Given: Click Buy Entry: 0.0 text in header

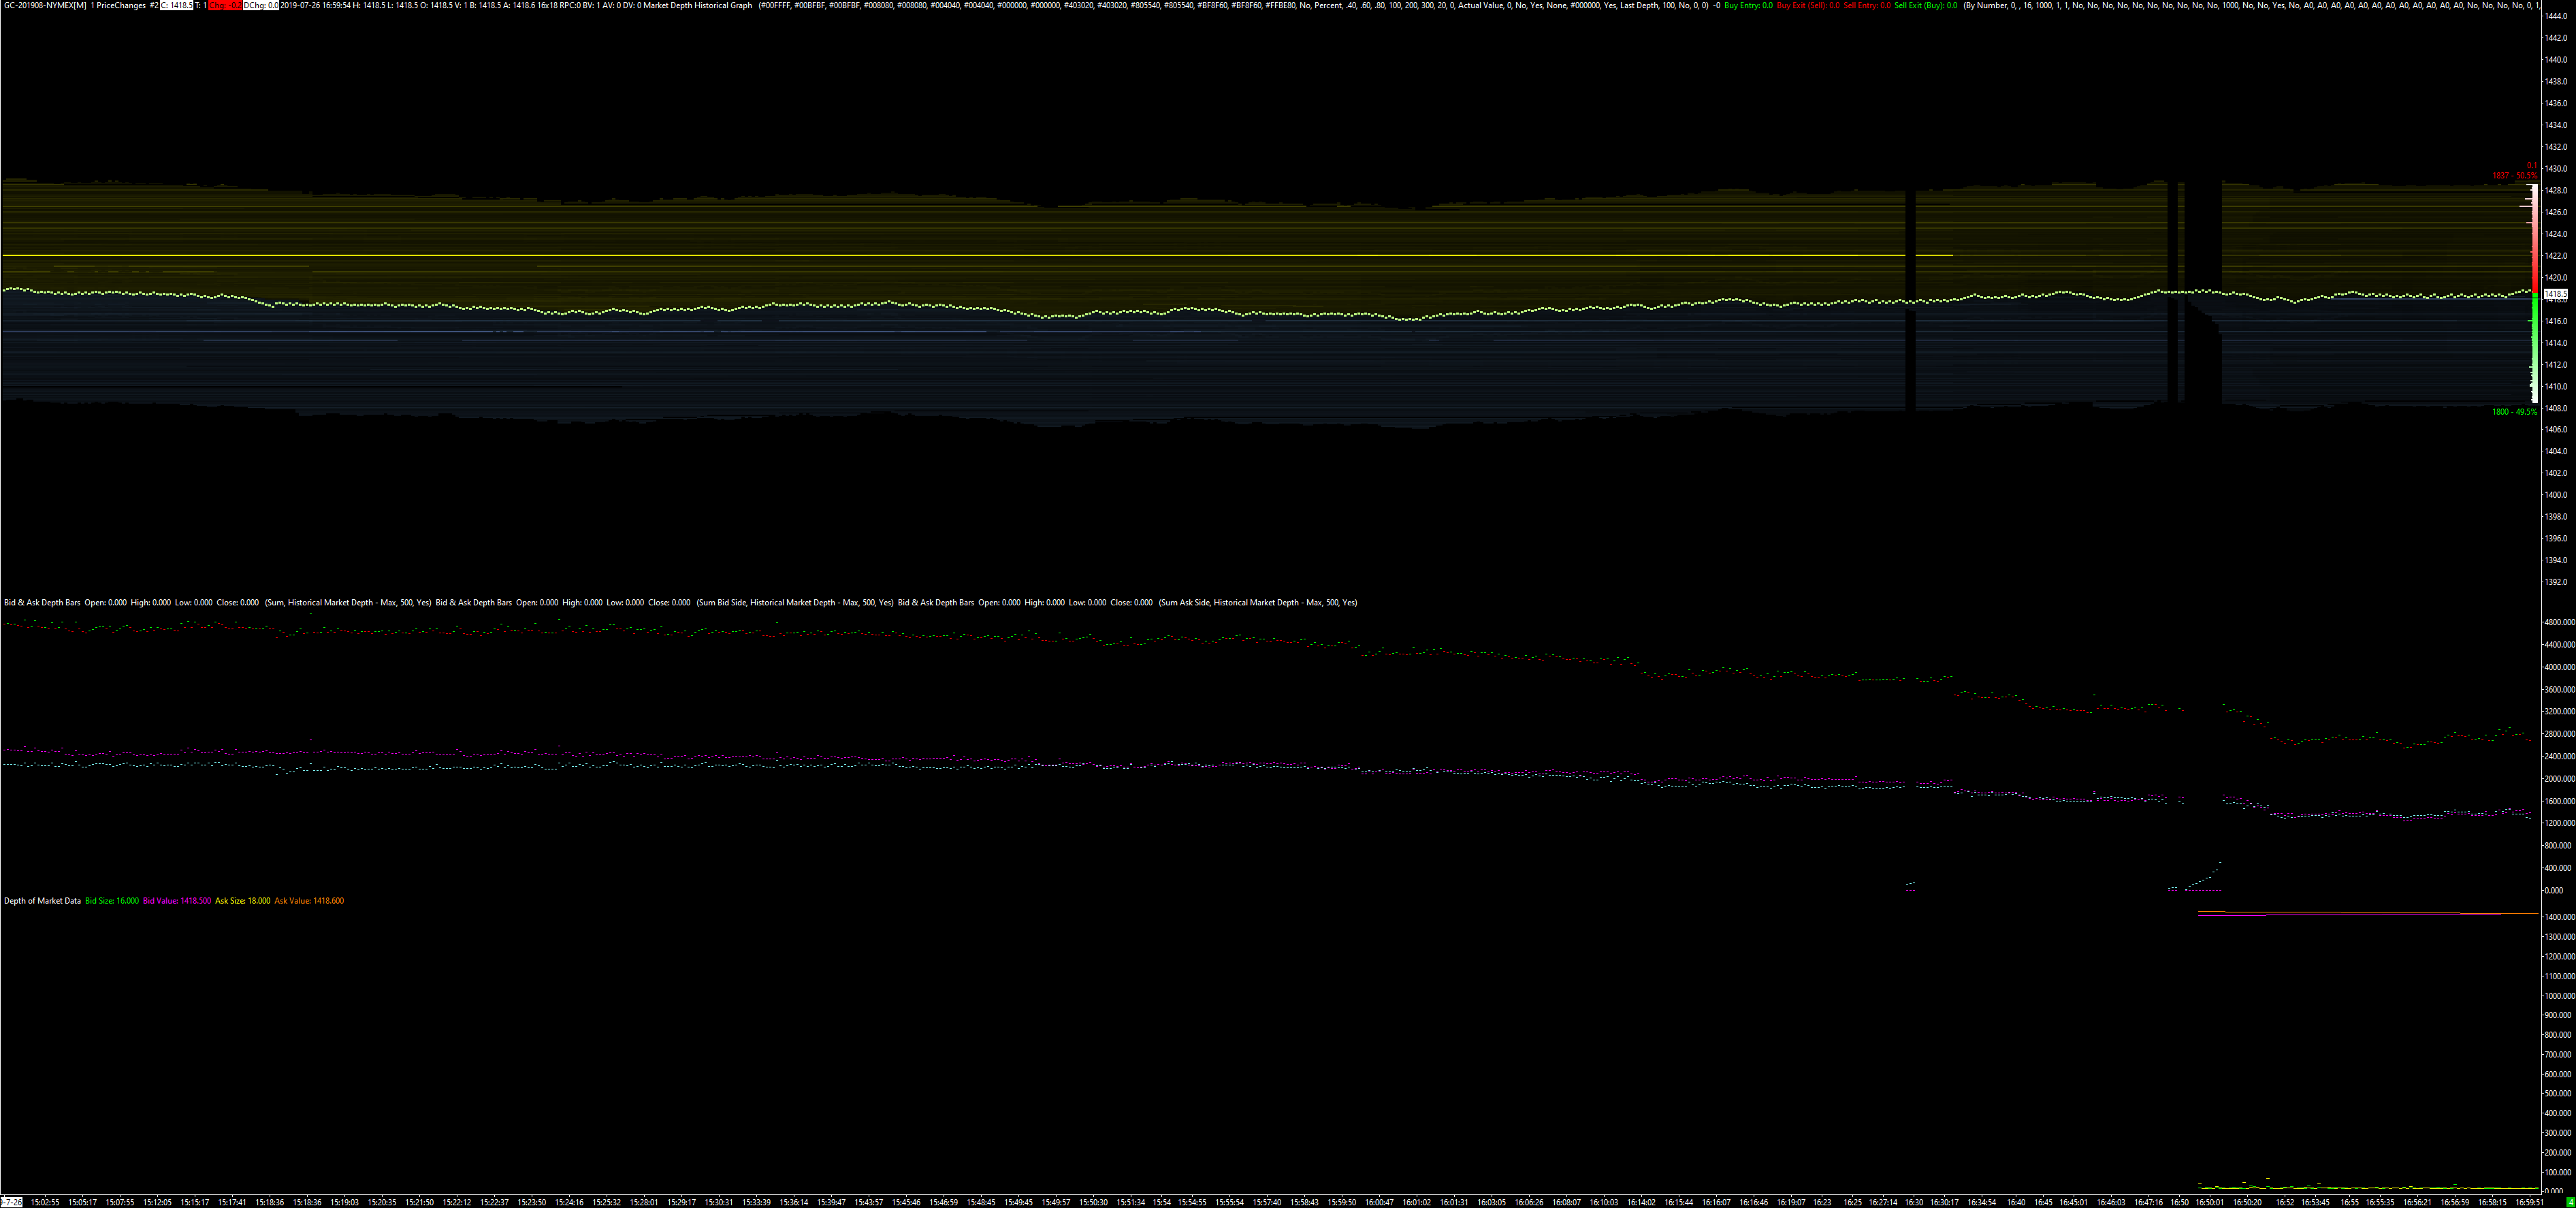Looking at the screenshot, I should click(x=1748, y=6).
